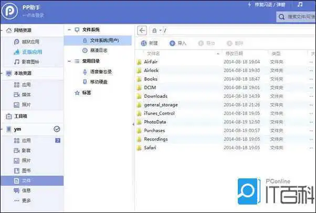This screenshot has height=213, width=316.
Task: Open 影音 under the ym device
Action: pyautogui.click(x=26, y=150)
